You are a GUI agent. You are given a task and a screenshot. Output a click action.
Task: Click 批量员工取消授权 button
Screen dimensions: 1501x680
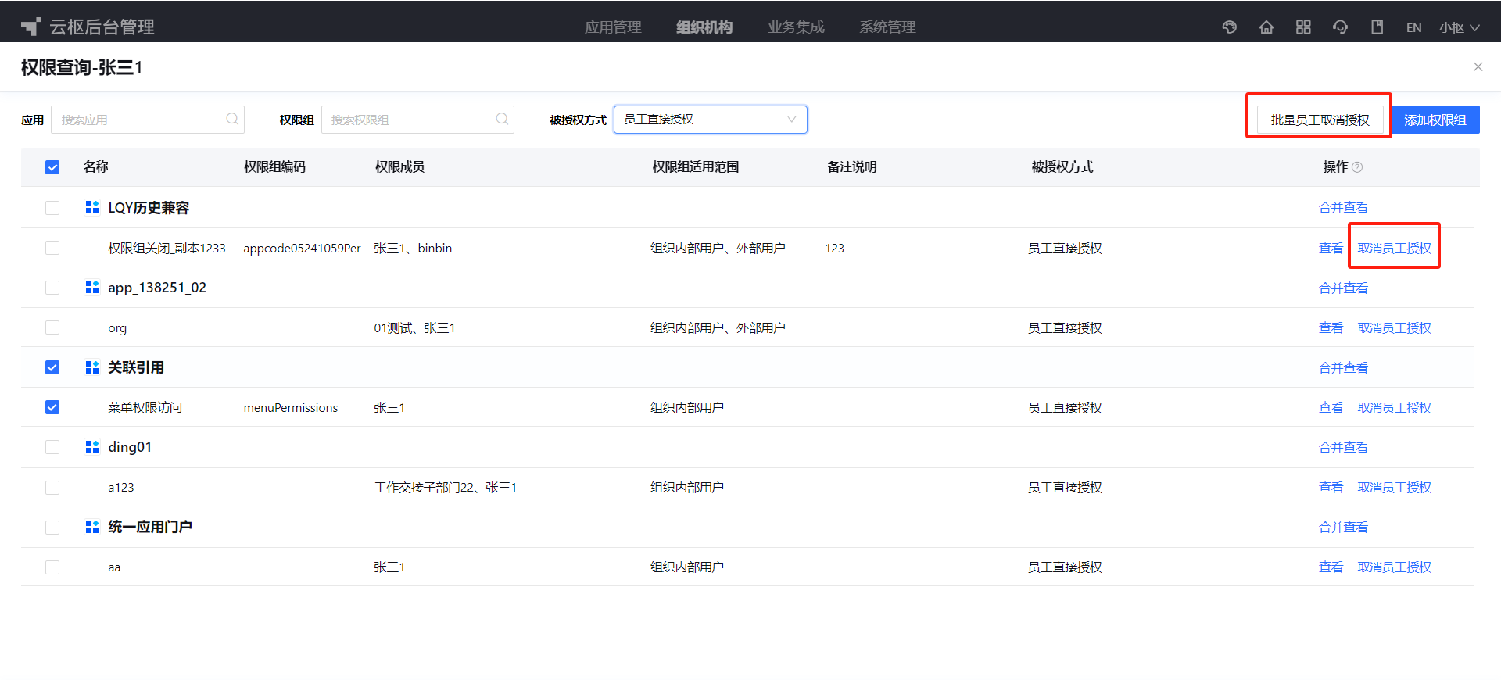tap(1320, 120)
